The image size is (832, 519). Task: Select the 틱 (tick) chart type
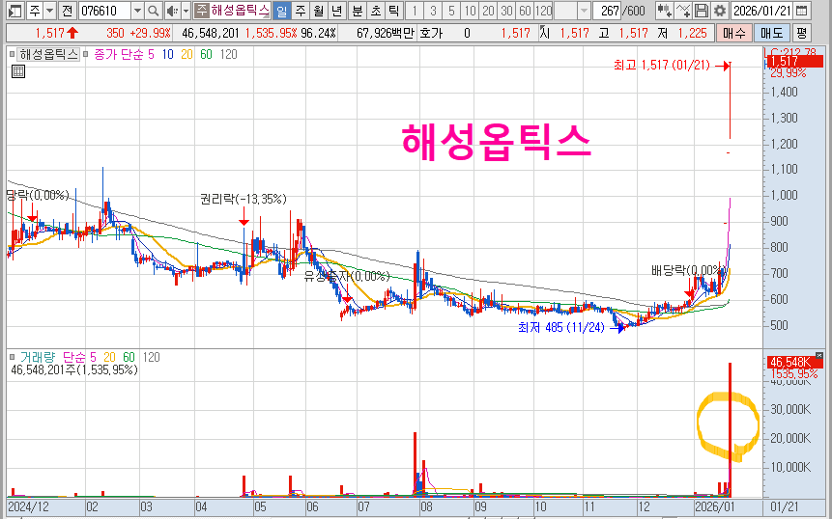click(393, 10)
